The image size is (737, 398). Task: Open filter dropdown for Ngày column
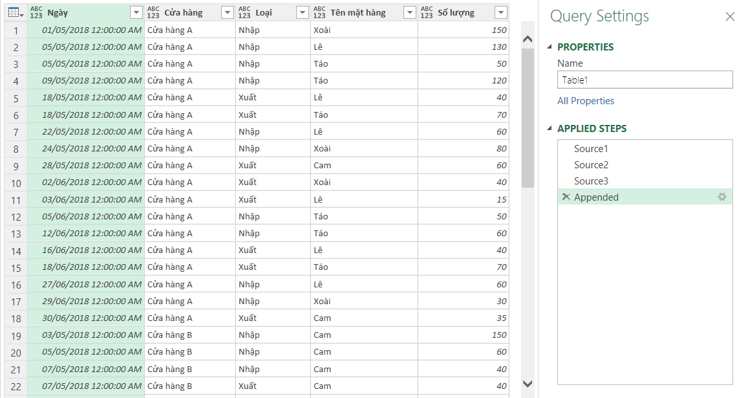pos(136,13)
